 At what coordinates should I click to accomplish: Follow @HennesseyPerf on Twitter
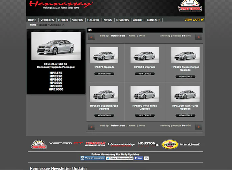pyautogui.click(x=119, y=158)
